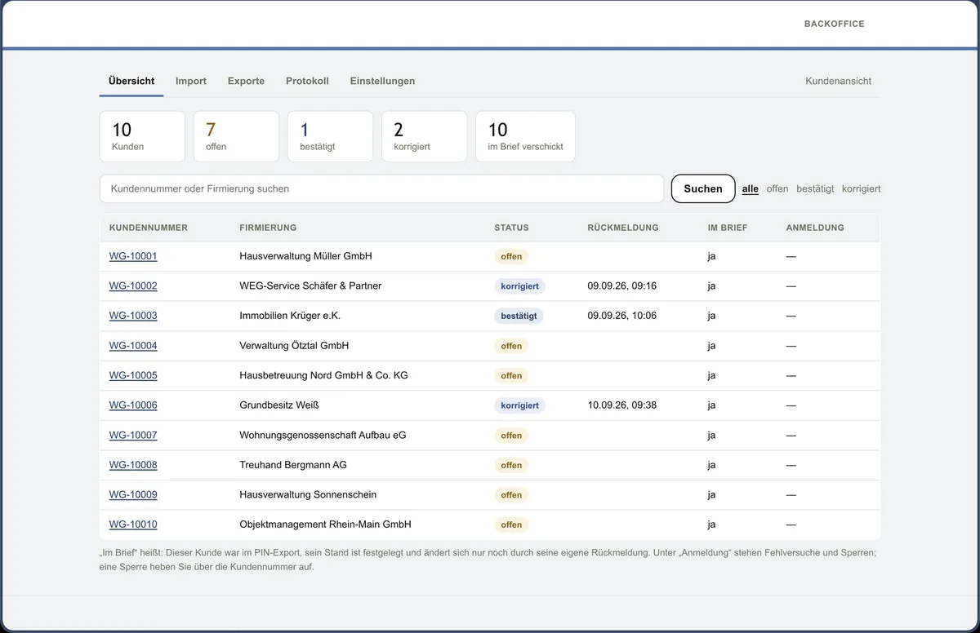Click the '7 offen' summary card
980x633 pixels.
[236, 136]
